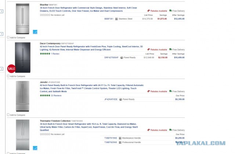Viewport: 235px width, 154px height.
Task: Click the Energy Star badge on Thermador refrigerator
Action: pos(35,148)
